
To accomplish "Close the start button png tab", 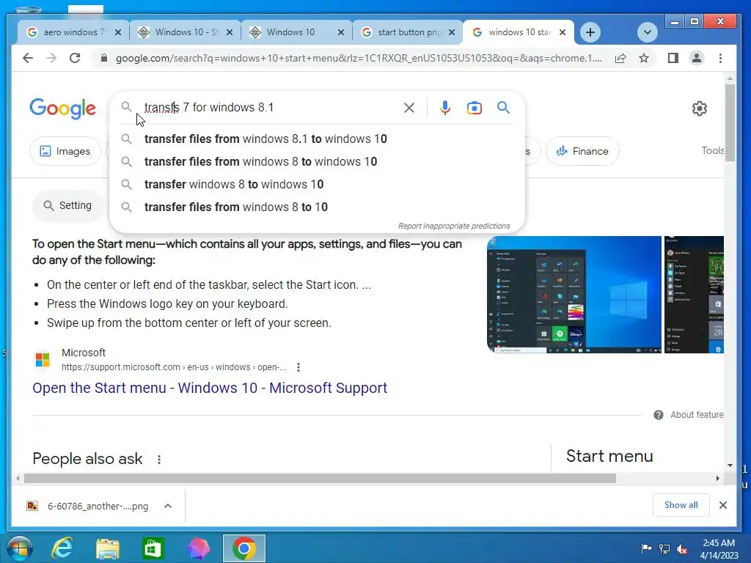I will [x=452, y=32].
